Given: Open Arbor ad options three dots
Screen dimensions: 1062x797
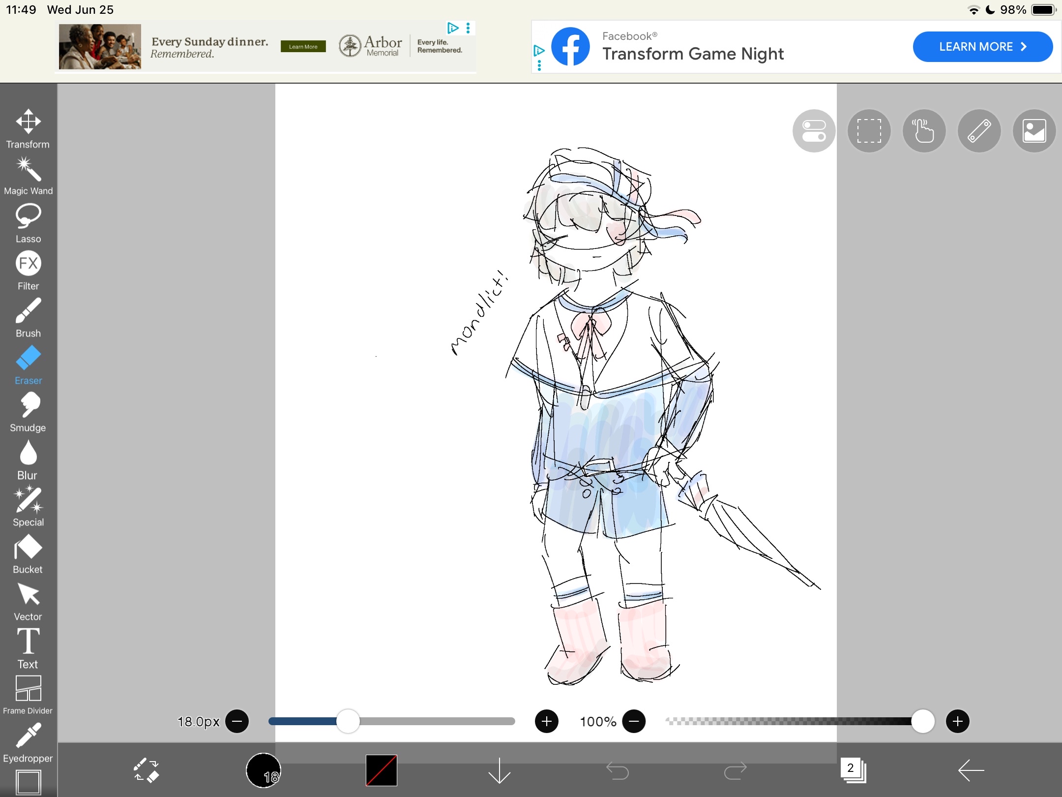Looking at the screenshot, I should tap(468, 28).
